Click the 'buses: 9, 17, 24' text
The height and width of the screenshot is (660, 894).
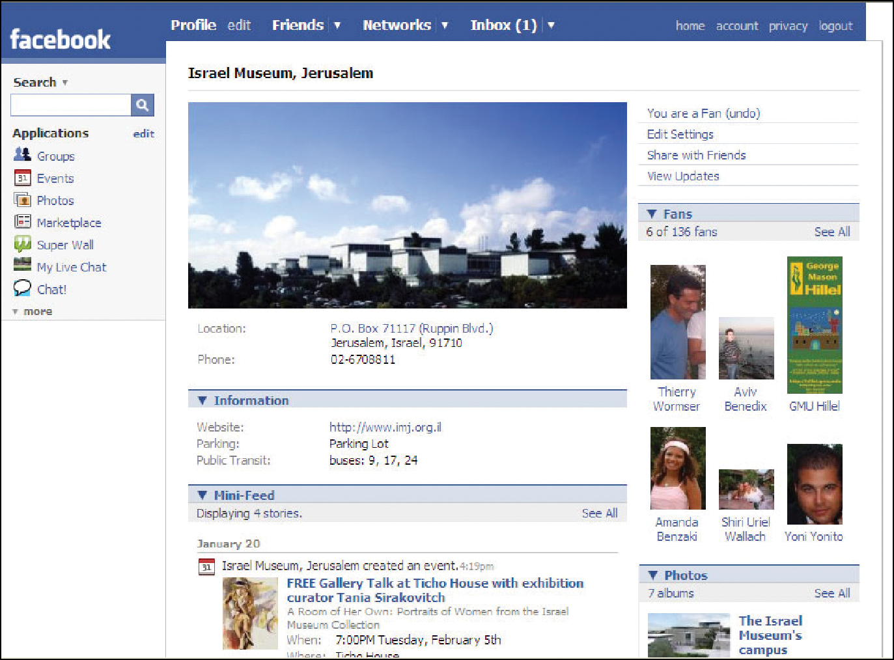[x=373, y=460]
